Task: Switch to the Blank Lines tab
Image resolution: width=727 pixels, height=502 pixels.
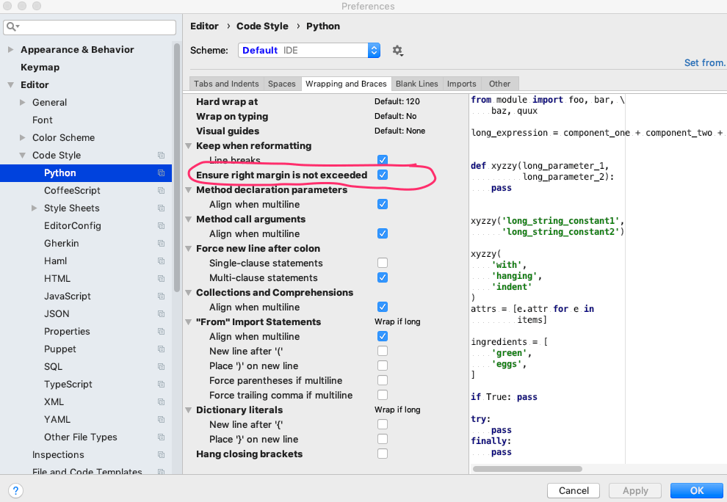Action: point(416,83)
